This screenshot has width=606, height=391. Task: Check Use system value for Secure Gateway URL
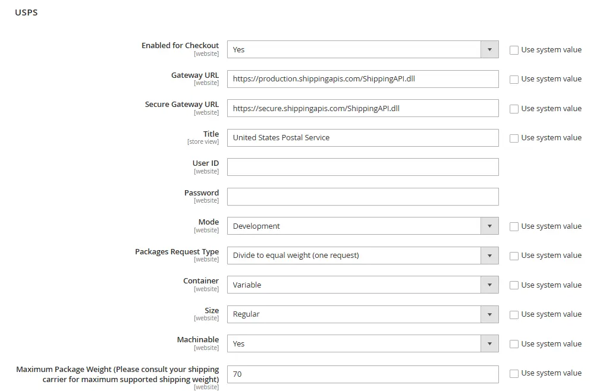[514, 108]
